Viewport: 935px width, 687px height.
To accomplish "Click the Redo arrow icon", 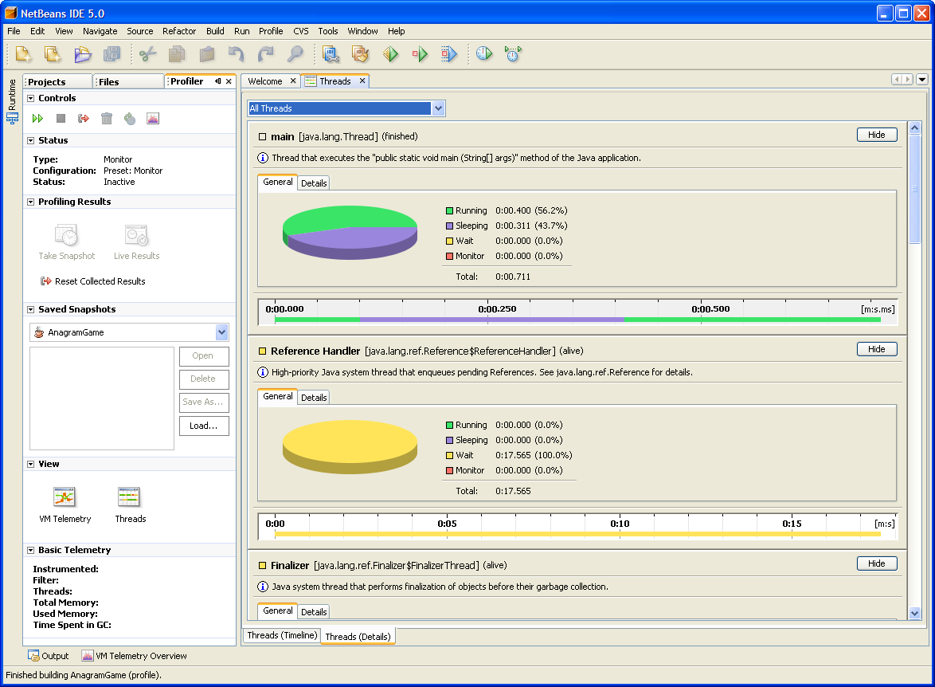I will (265, 54).
